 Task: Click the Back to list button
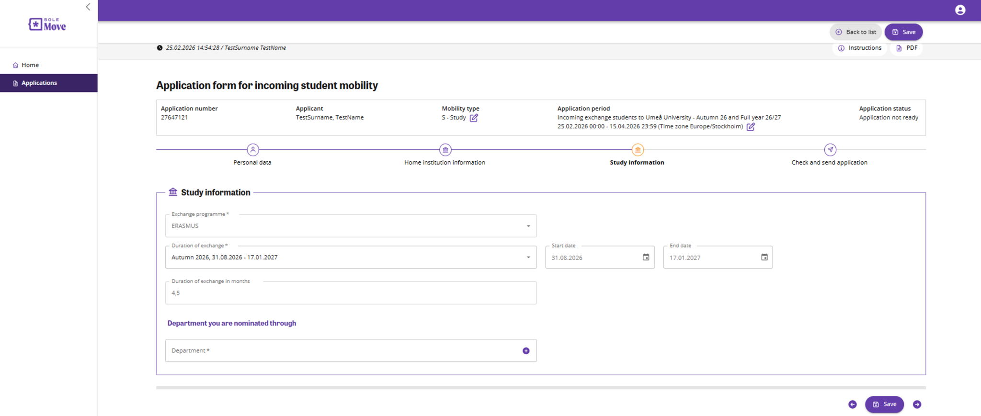pyautogui.click(x=856, y=32)
